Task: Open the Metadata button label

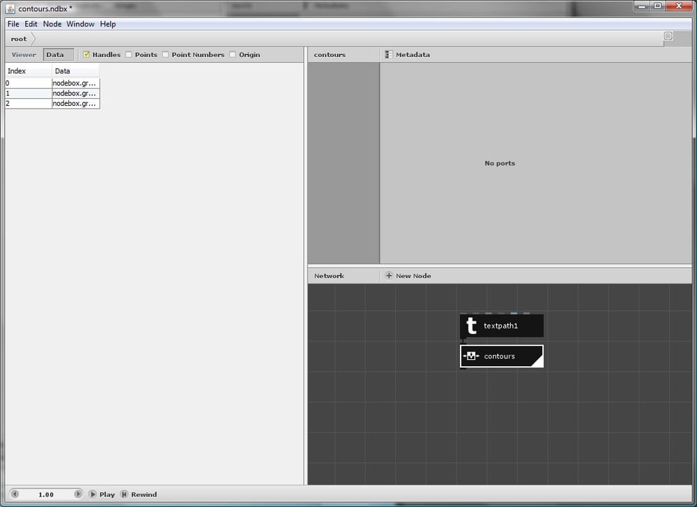Action: pyautogui.click(x=413, y=54)
